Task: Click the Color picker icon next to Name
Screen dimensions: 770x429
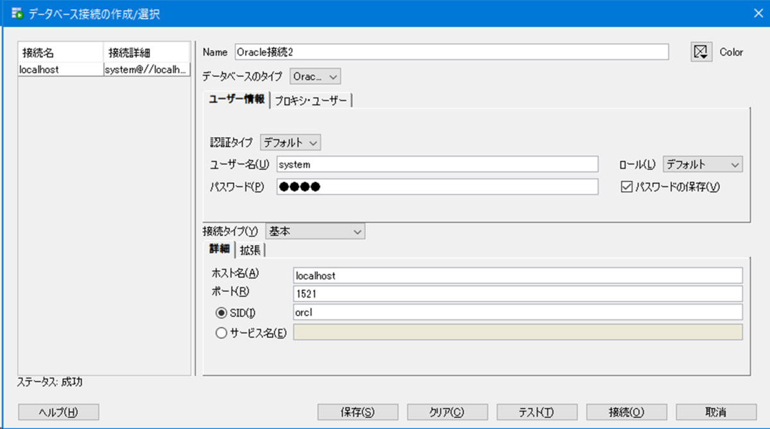Action: [701, 51]
